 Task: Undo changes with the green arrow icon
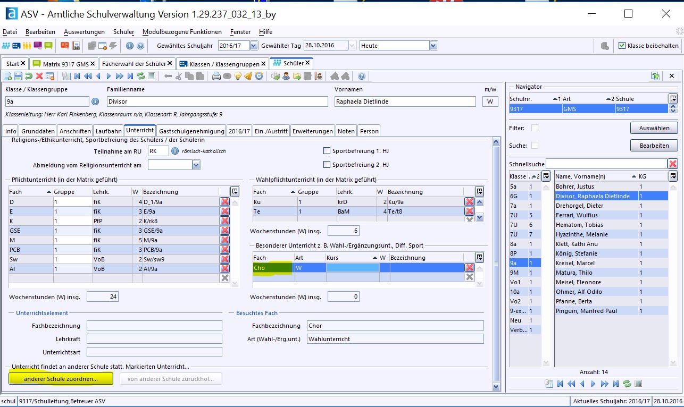tap(29, 76)
